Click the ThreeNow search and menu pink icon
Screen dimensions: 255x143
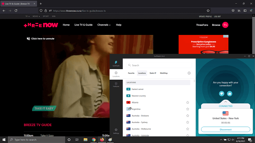point(225,25)
